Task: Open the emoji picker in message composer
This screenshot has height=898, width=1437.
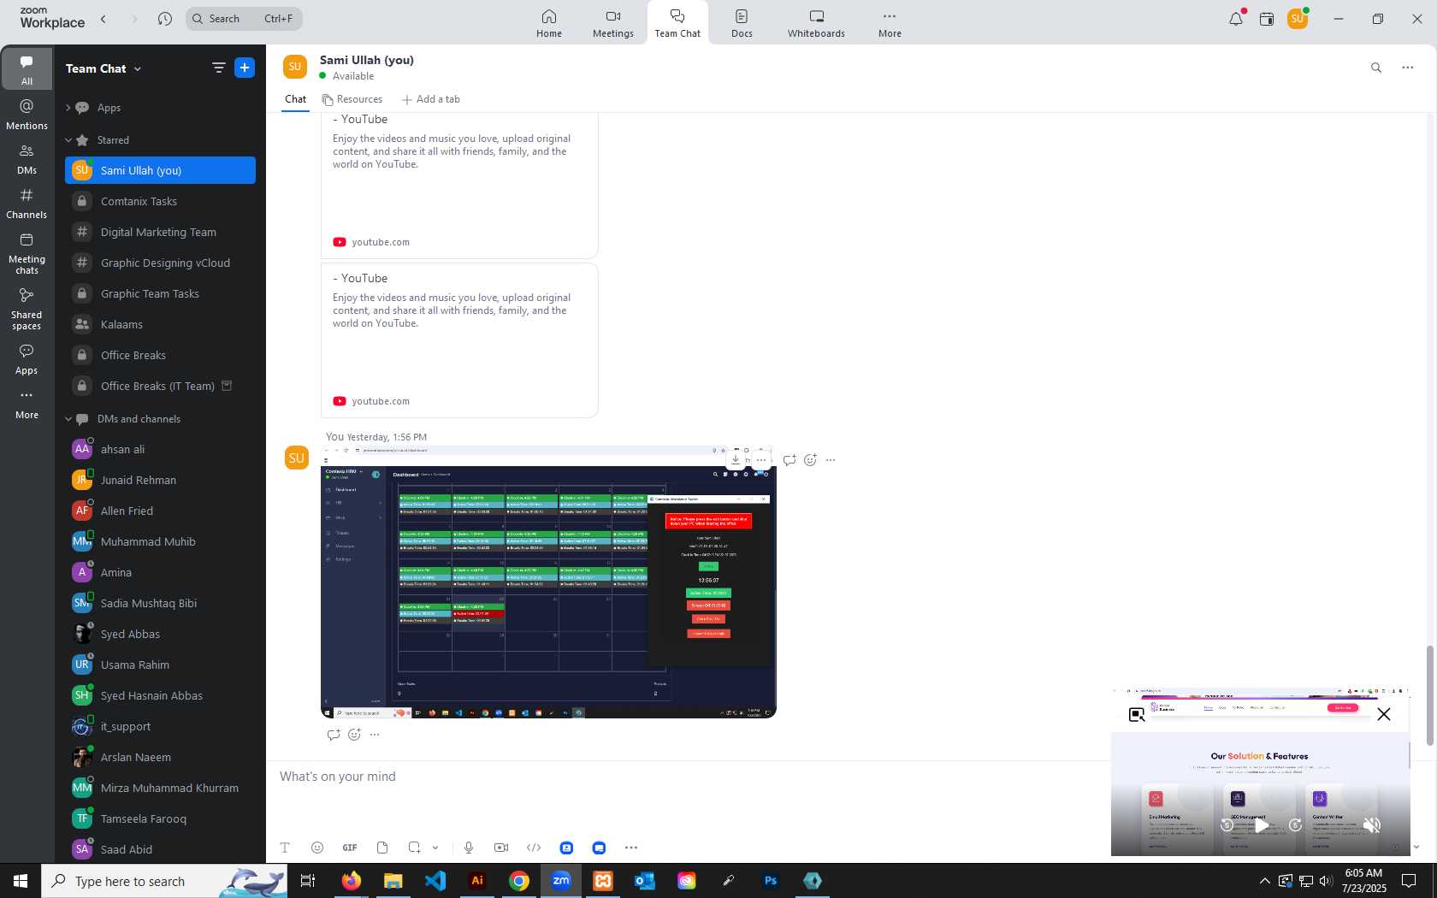Action: tap(317, 848)
